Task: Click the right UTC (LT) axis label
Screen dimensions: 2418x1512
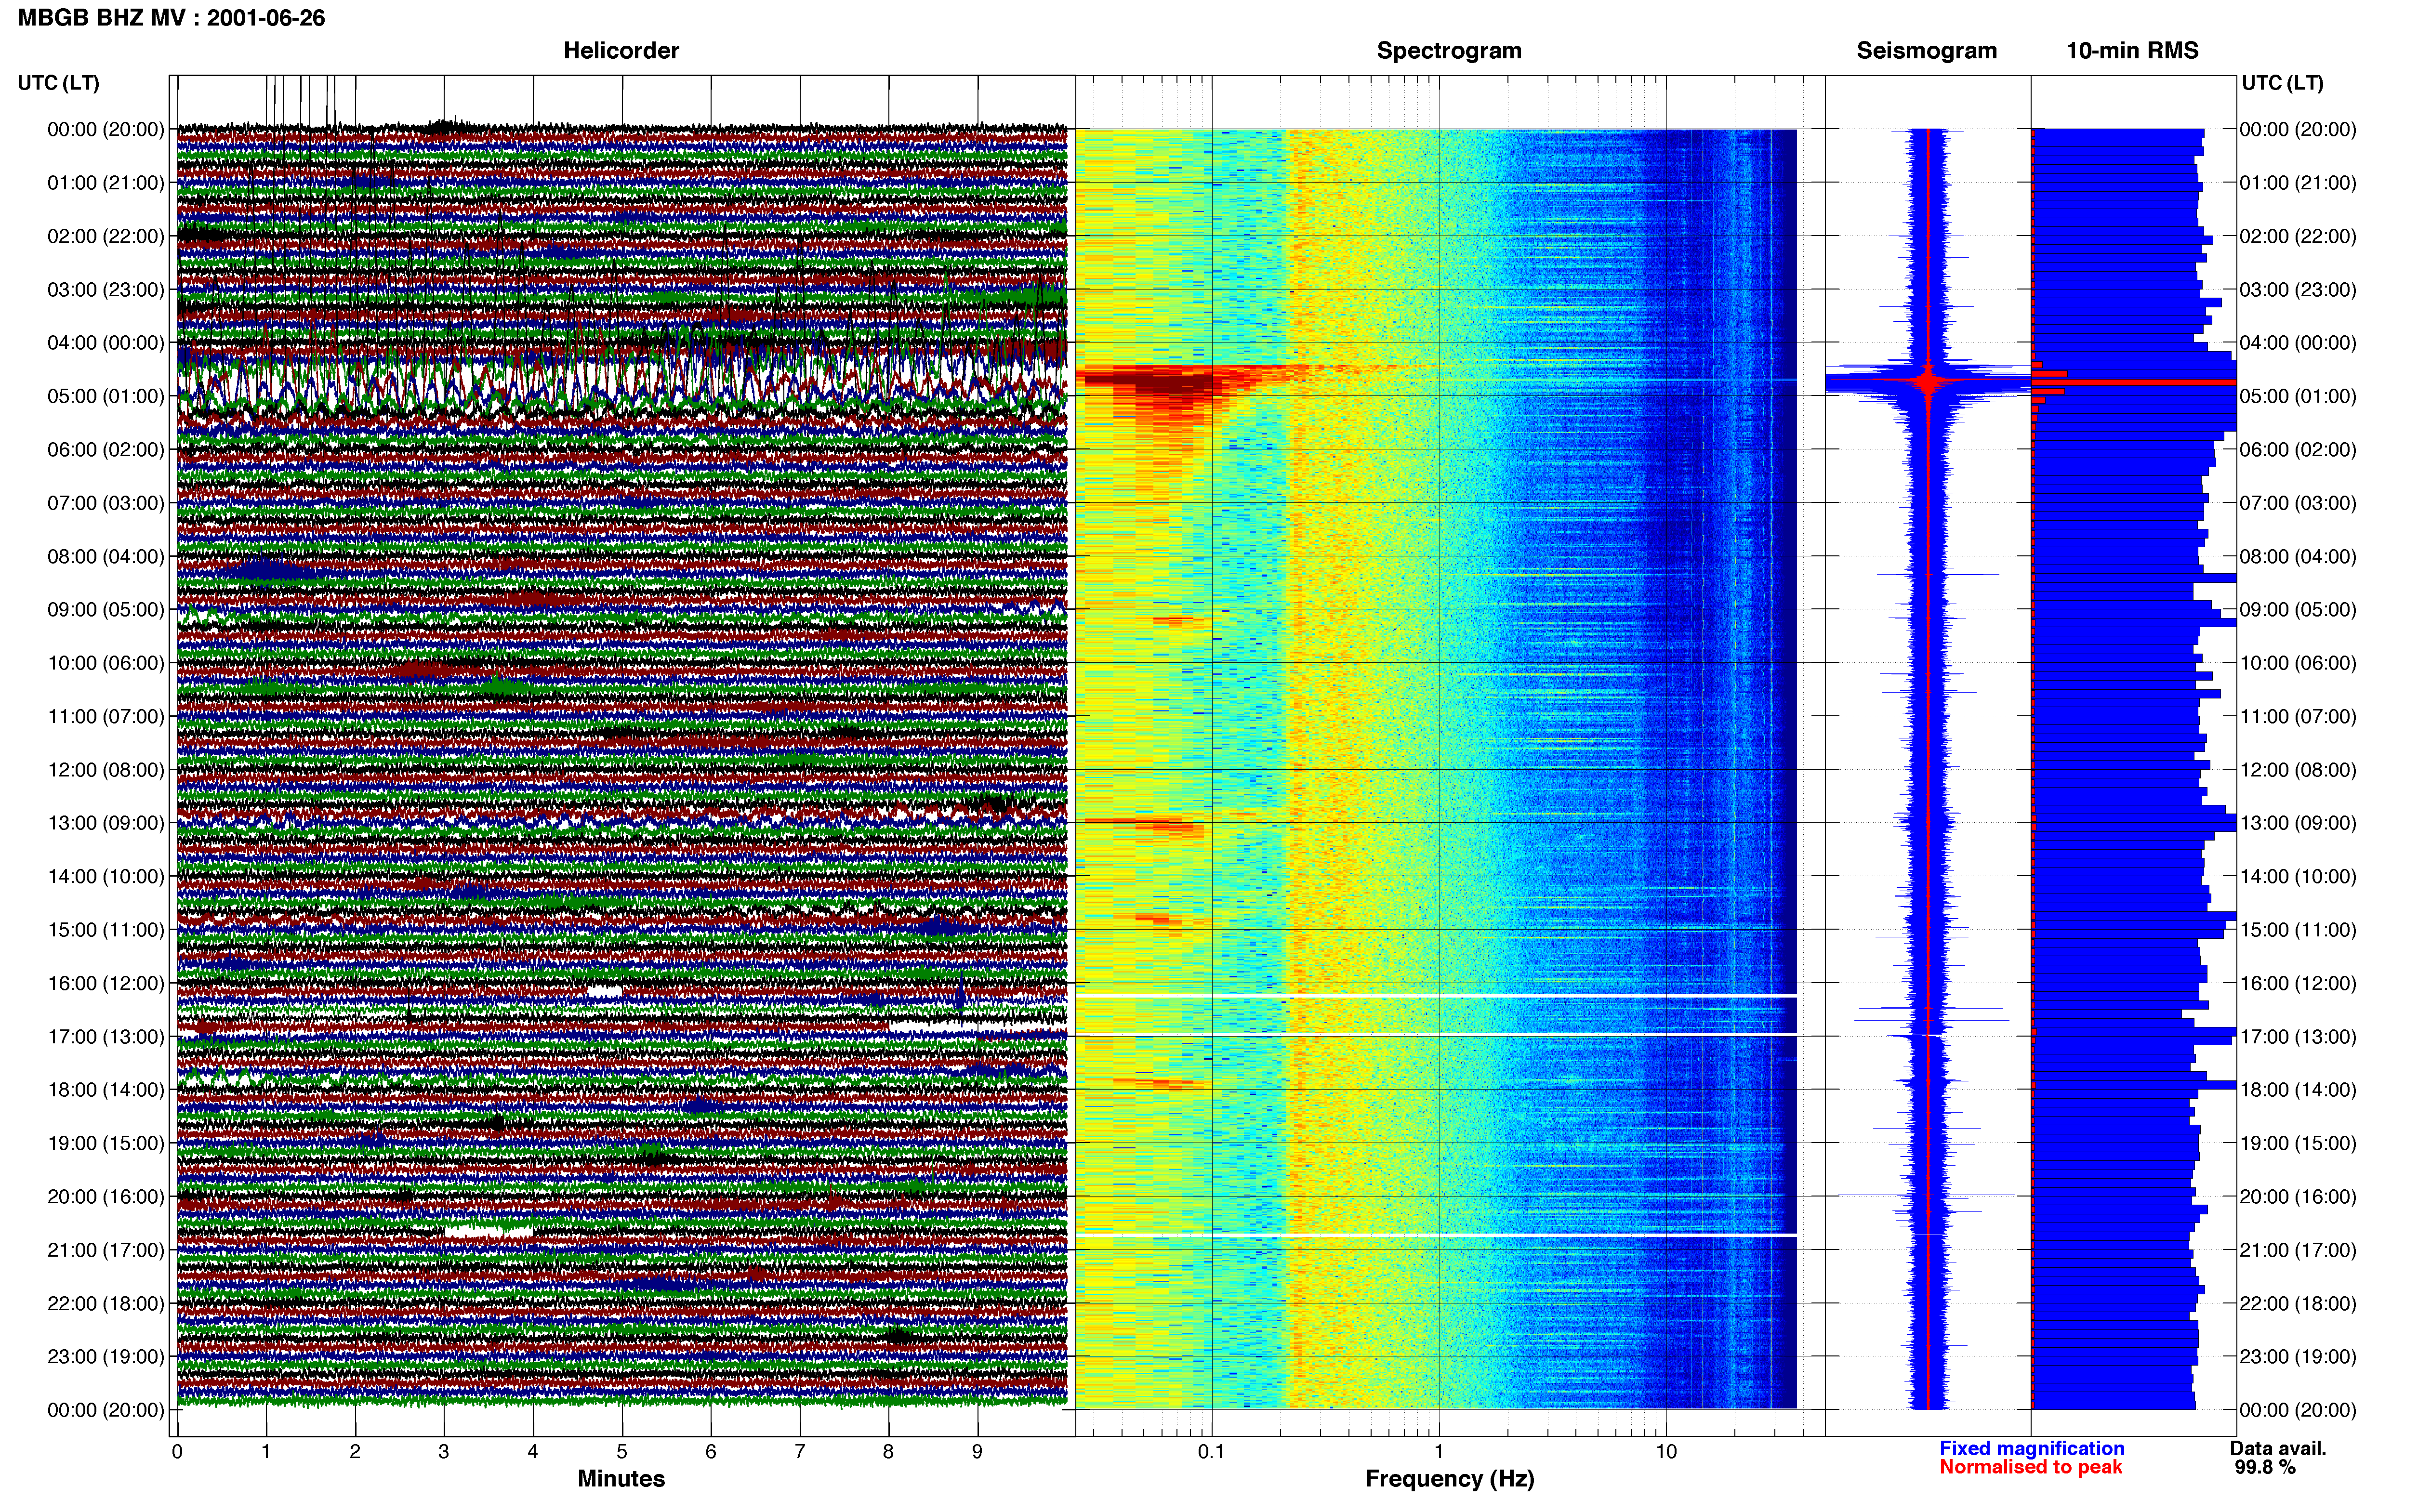Action: (2282, 83)
